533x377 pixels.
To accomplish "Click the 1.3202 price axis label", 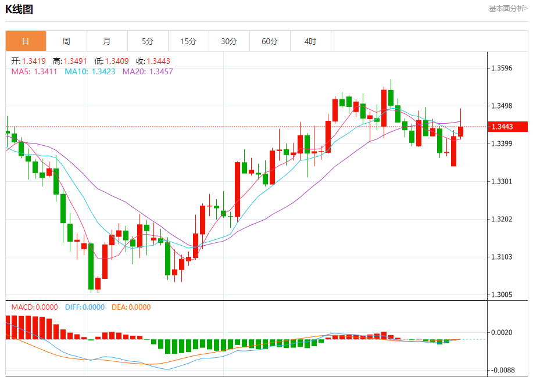I will (x=502, y=219).
